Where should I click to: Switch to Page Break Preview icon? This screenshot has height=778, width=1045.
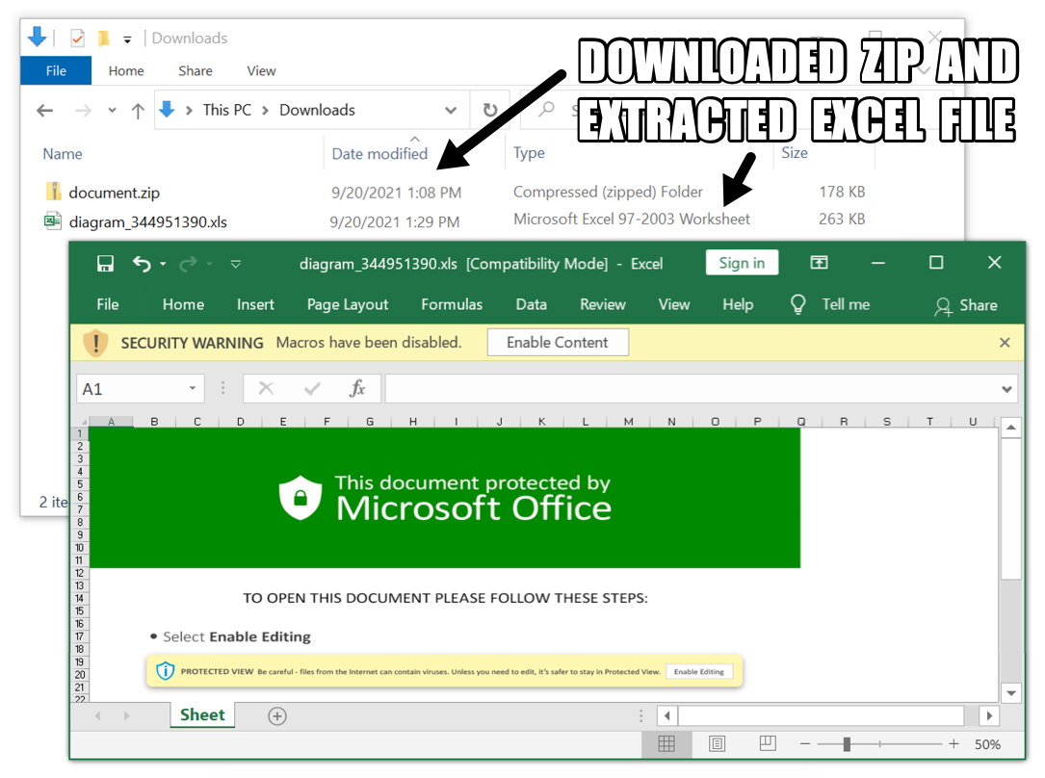coord(768,743)
